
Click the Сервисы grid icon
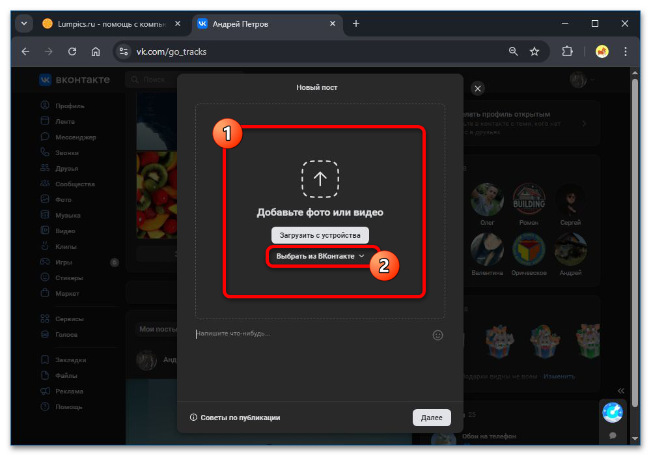click(45, 319)
